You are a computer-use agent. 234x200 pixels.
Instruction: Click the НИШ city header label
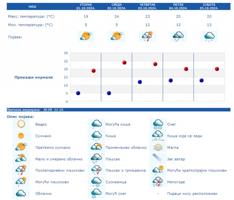coord(32,6)
